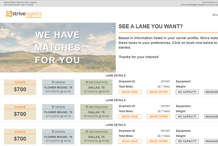Click BOOK NOW in the second lane
This screenshot has width=218, height=146.
point(130,117)
